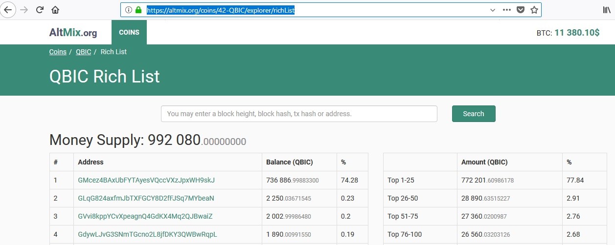The height and width of the screenshot is (245, 615).
Task: Open the browser library icon
Action: (x=607, y=10)
